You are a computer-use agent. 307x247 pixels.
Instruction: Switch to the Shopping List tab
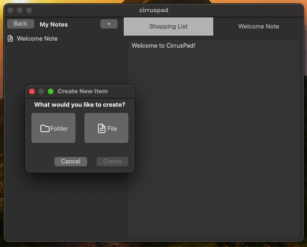168,26
